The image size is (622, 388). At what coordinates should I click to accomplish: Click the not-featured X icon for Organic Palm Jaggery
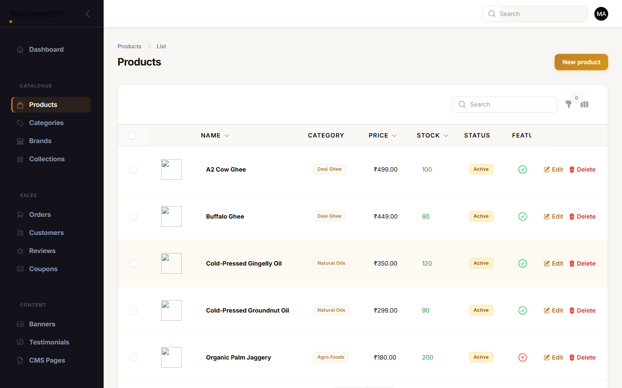523,357
